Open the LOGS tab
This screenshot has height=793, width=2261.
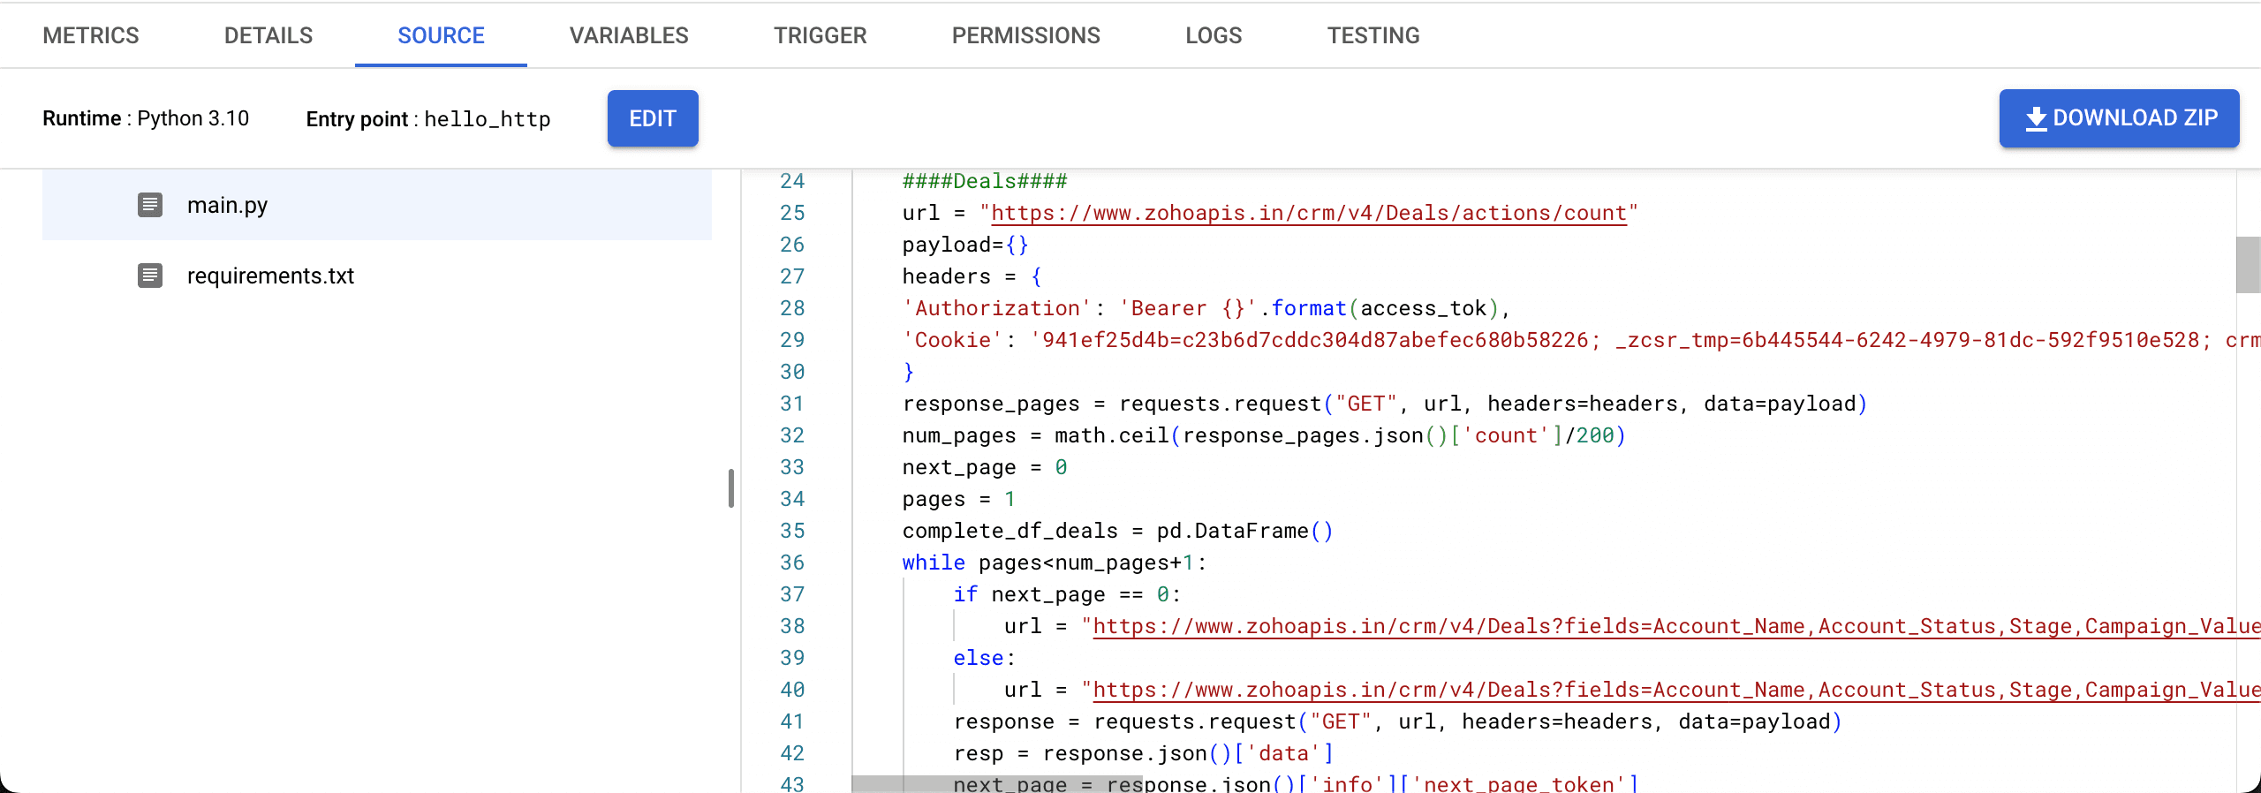coord(1214,35)
